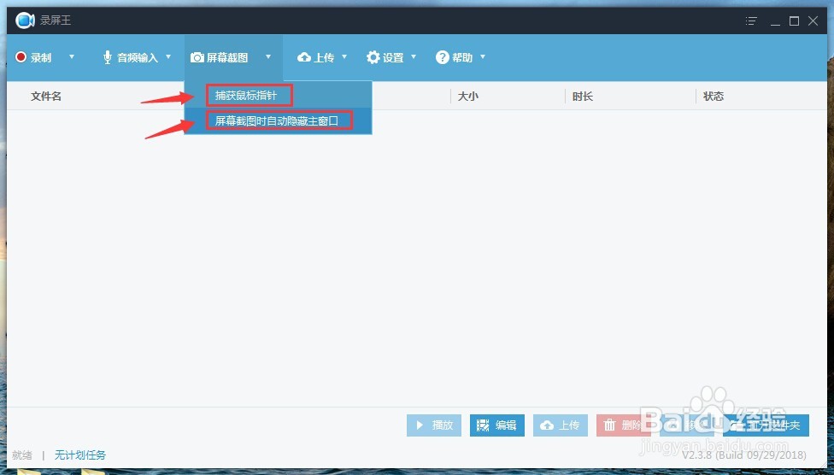Screen dimensions: 834x475
Task: Sort by 文件名 column header
Action: click(x=46, y=97)
